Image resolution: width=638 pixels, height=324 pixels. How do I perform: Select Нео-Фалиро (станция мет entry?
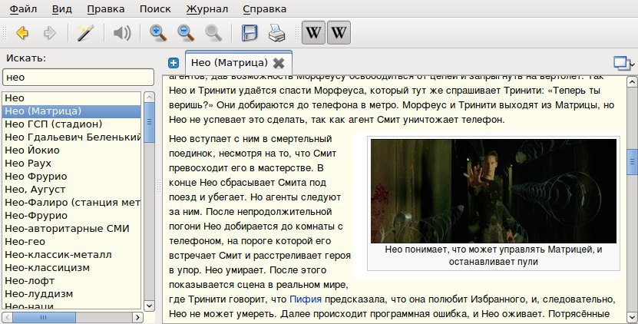tap(71, 202)
